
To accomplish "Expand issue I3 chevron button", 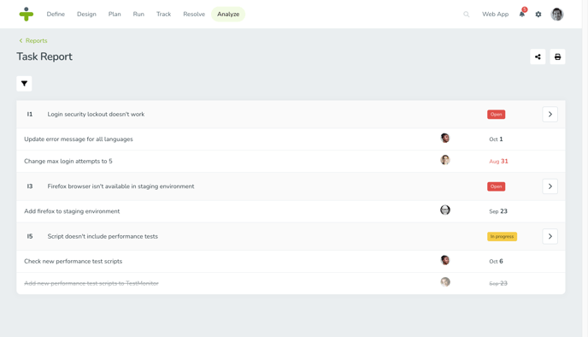I will 550,186.
